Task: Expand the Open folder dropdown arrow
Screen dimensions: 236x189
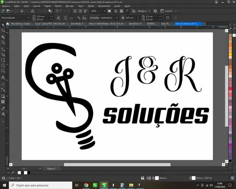Action: tap(12, 11)
